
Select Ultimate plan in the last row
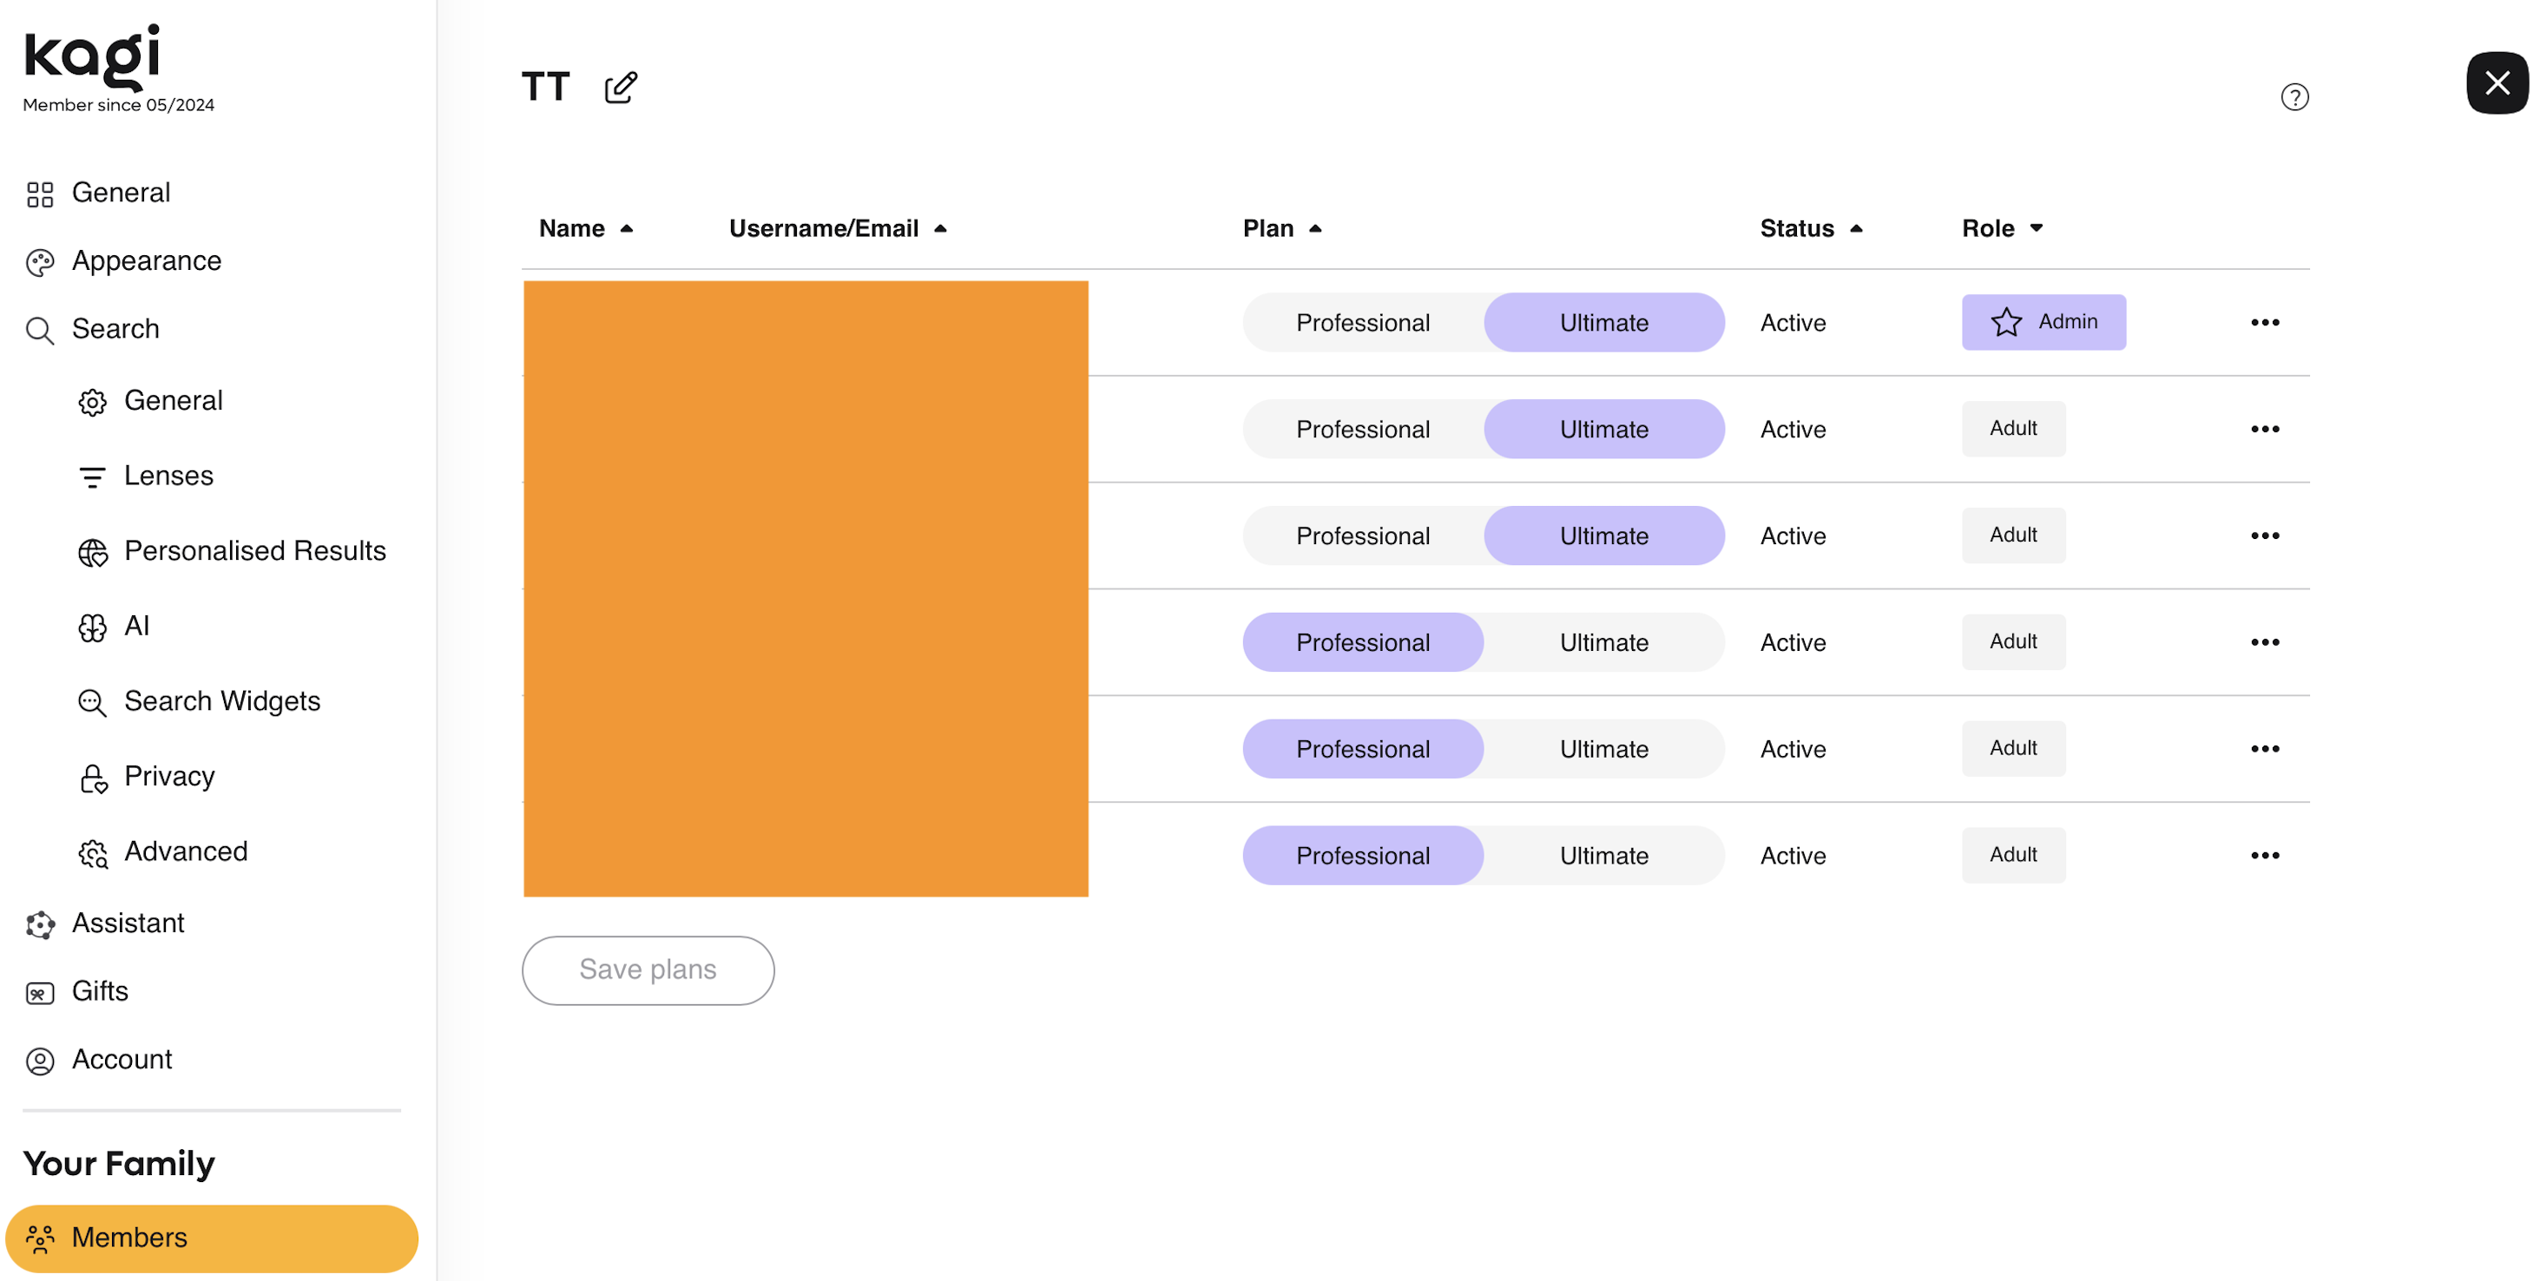point(1603,856)
